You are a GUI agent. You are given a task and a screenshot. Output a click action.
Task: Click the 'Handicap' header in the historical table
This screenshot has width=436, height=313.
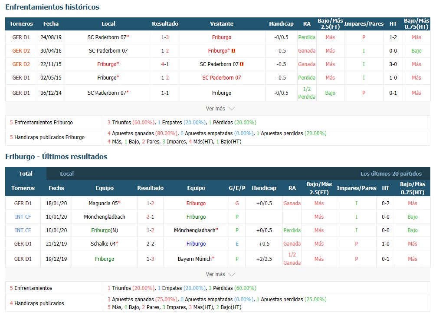coord(281,23)
